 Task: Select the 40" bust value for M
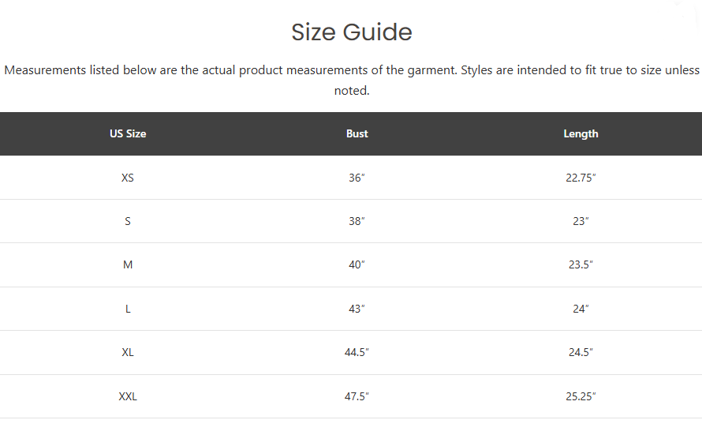coord(357,264)
